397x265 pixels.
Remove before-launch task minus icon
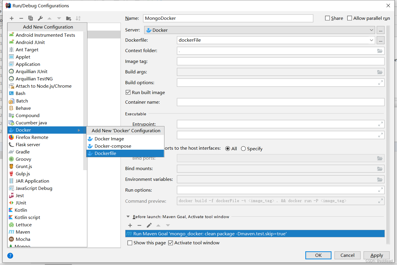pos(139,225)
